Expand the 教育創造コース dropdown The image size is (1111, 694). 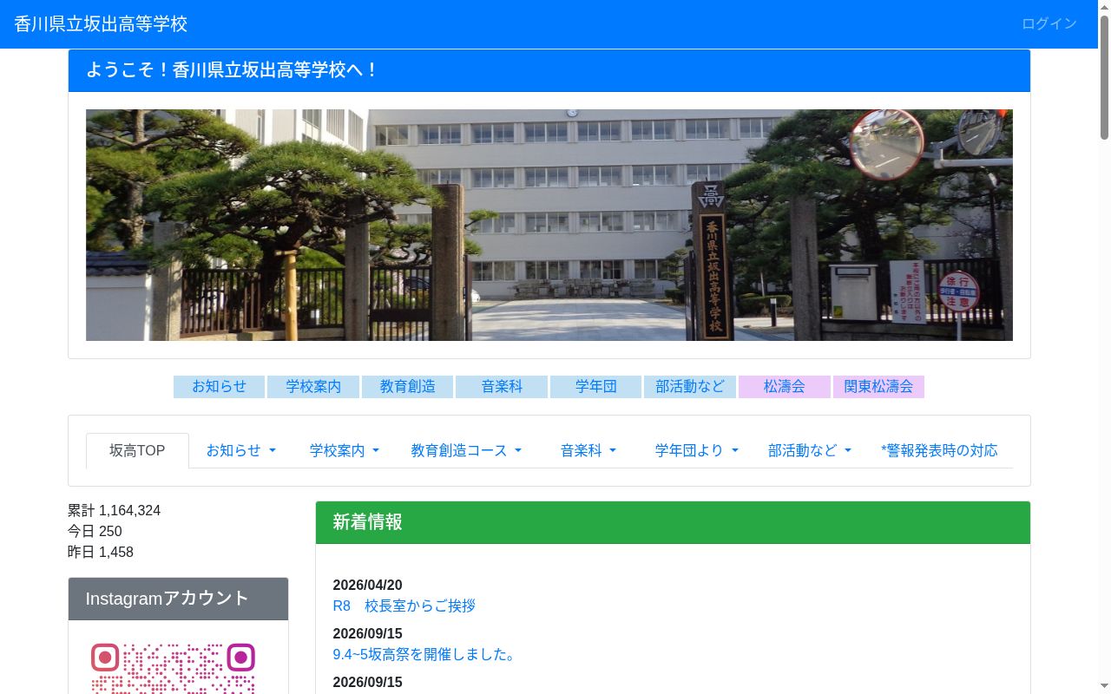coord(466,450)
